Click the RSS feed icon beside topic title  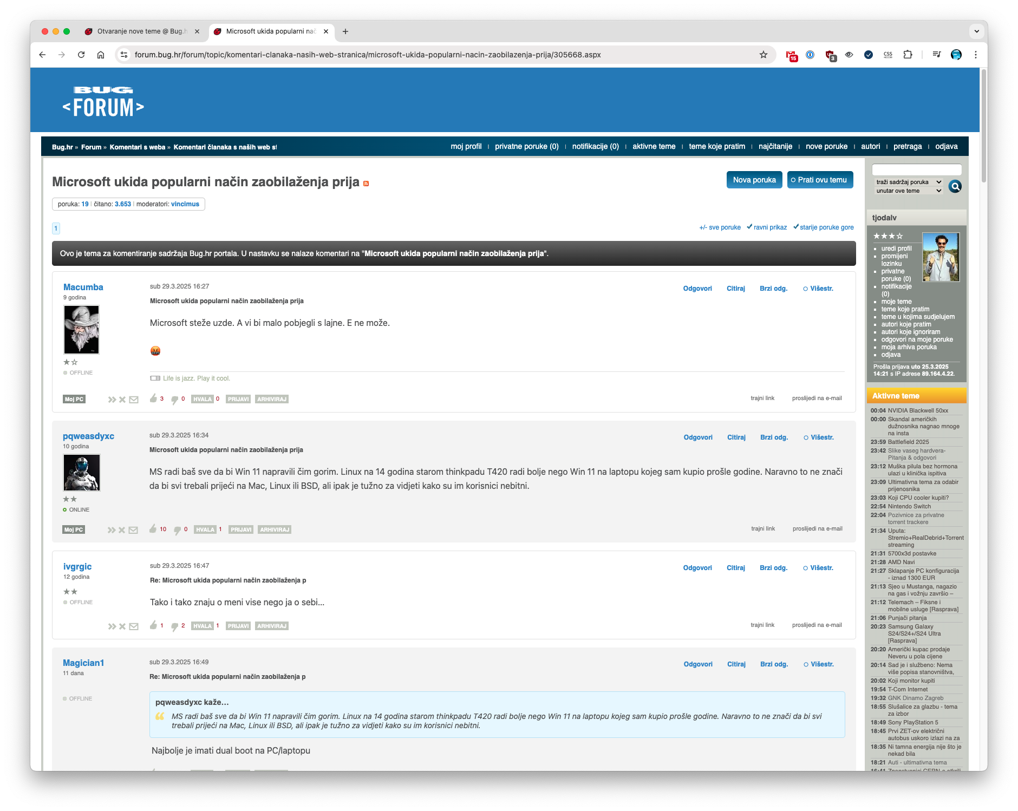(x=366, y=184)
